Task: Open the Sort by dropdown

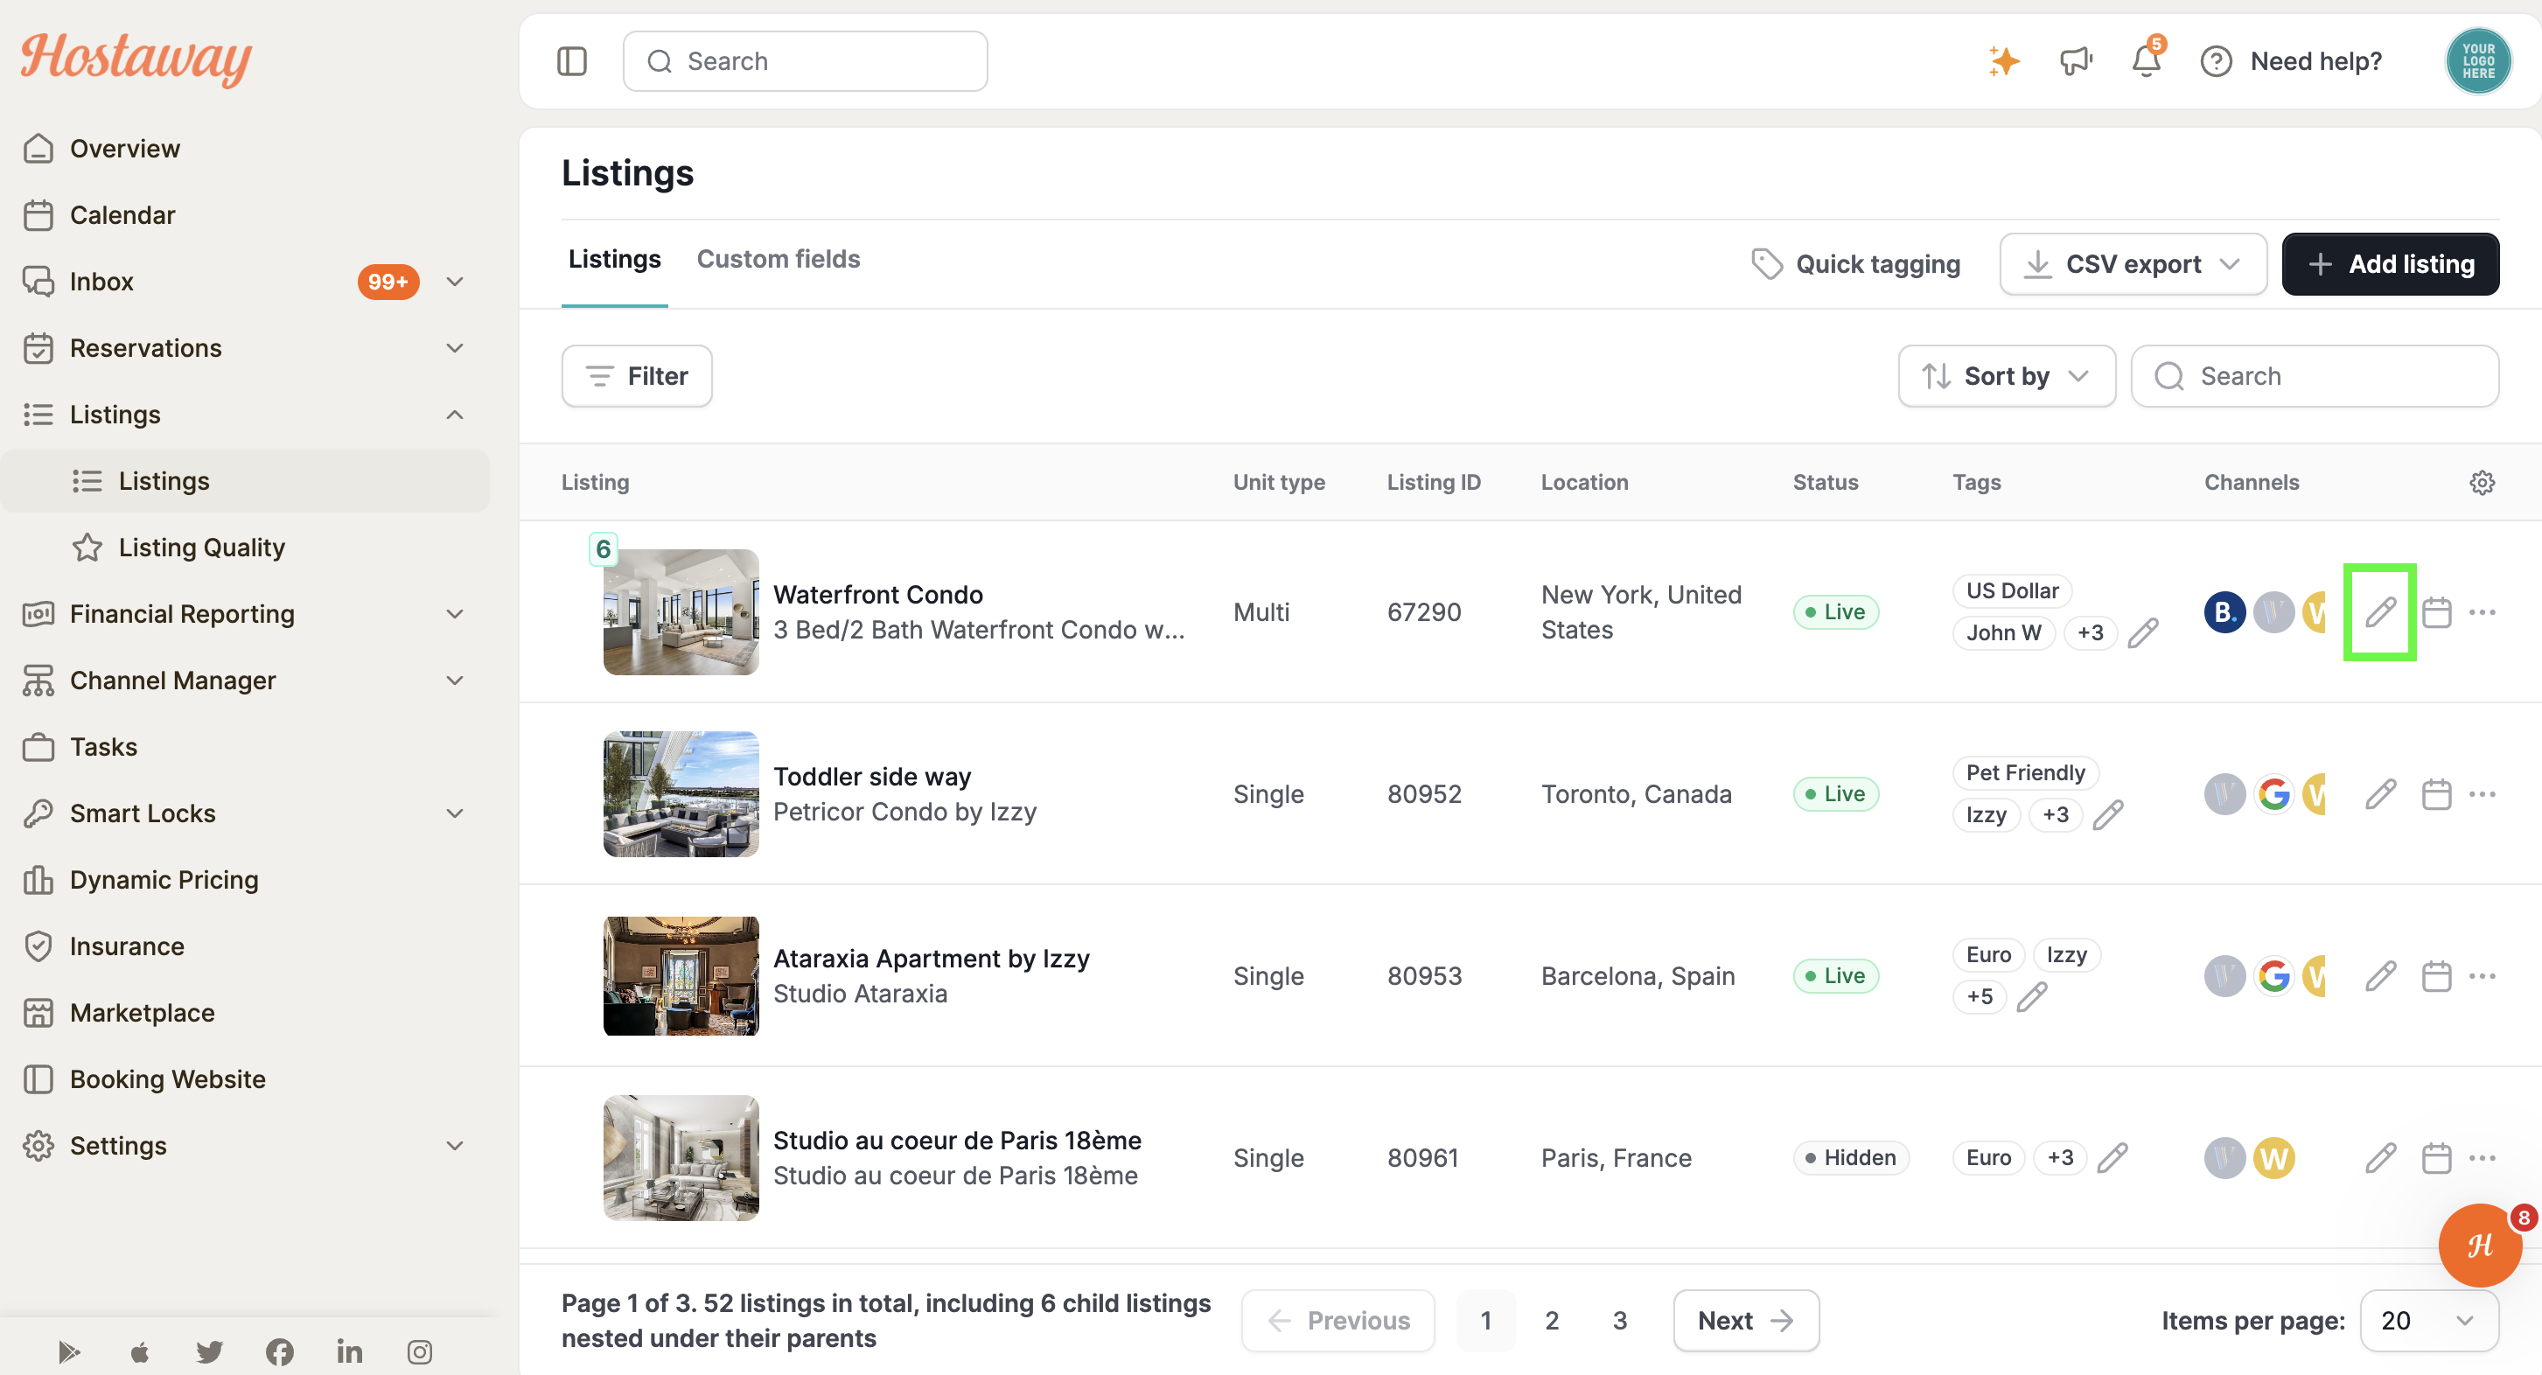Action: (x=2006, y=376)
